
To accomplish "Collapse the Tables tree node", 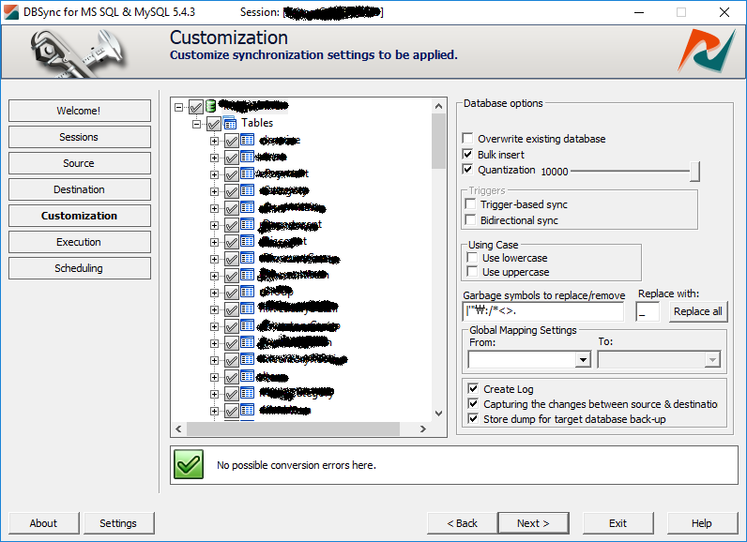I will tap(197, 123).
